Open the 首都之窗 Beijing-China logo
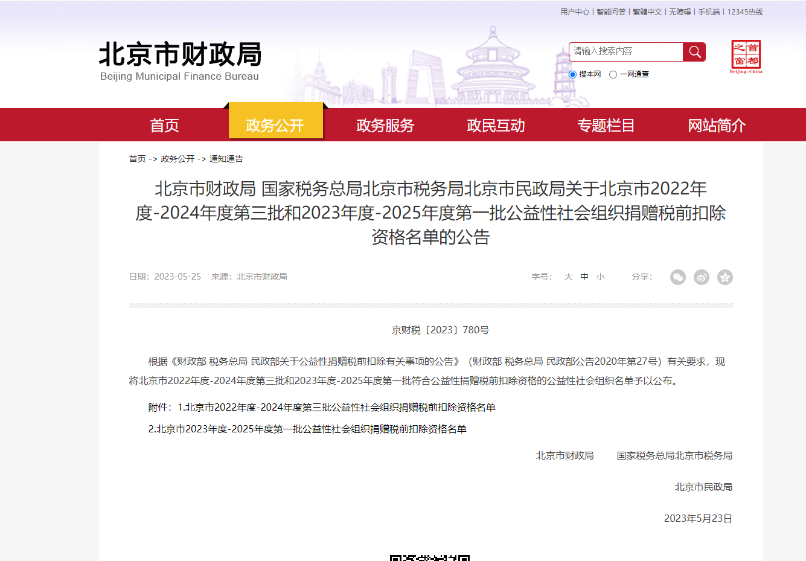806x561 pixels. click(745, 54)
